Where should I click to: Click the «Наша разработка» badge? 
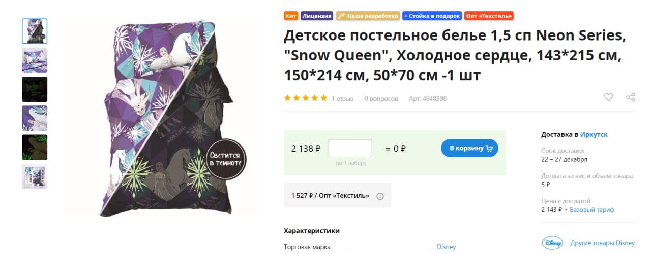click(x=368, y=16)
